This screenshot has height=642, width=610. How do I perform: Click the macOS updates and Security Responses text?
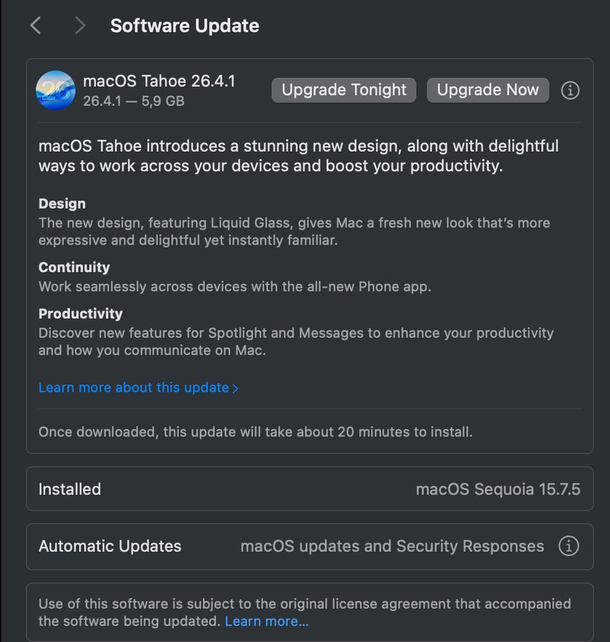pos(392,546)
